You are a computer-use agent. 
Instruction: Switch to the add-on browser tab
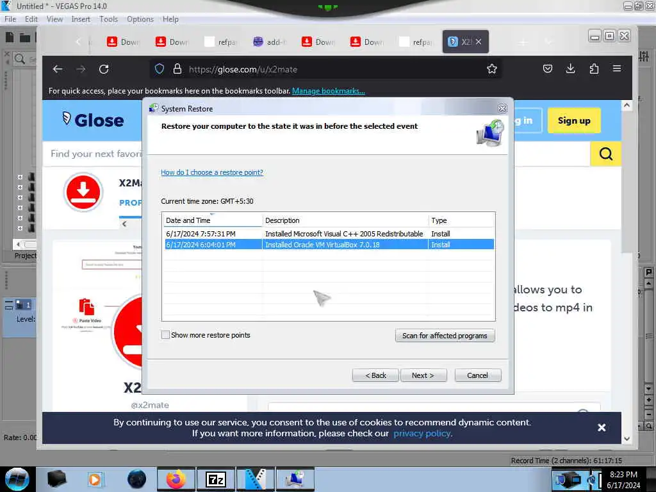[270, 42]
